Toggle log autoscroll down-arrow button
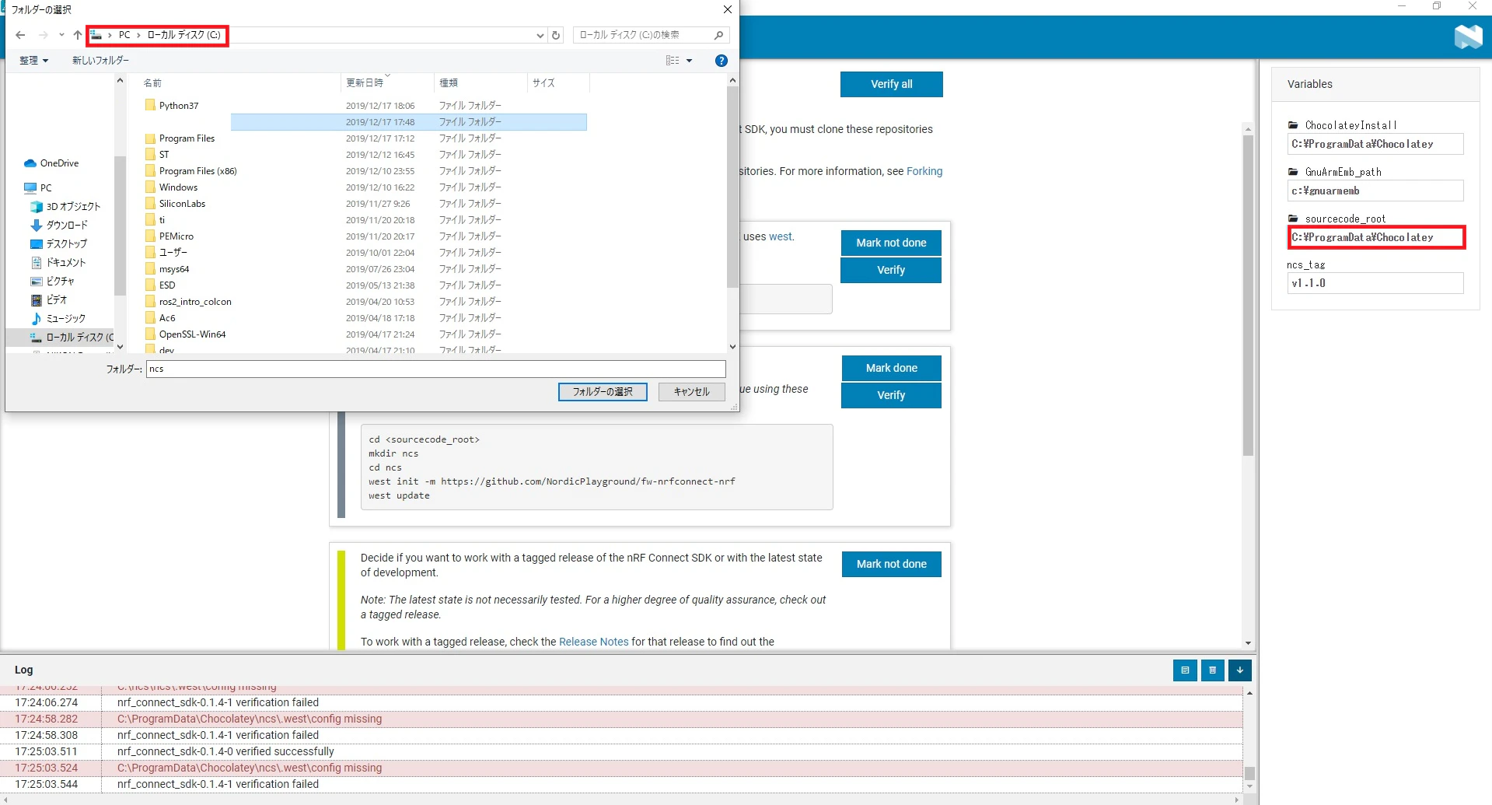1492x805 pixels. (1240, 670)
